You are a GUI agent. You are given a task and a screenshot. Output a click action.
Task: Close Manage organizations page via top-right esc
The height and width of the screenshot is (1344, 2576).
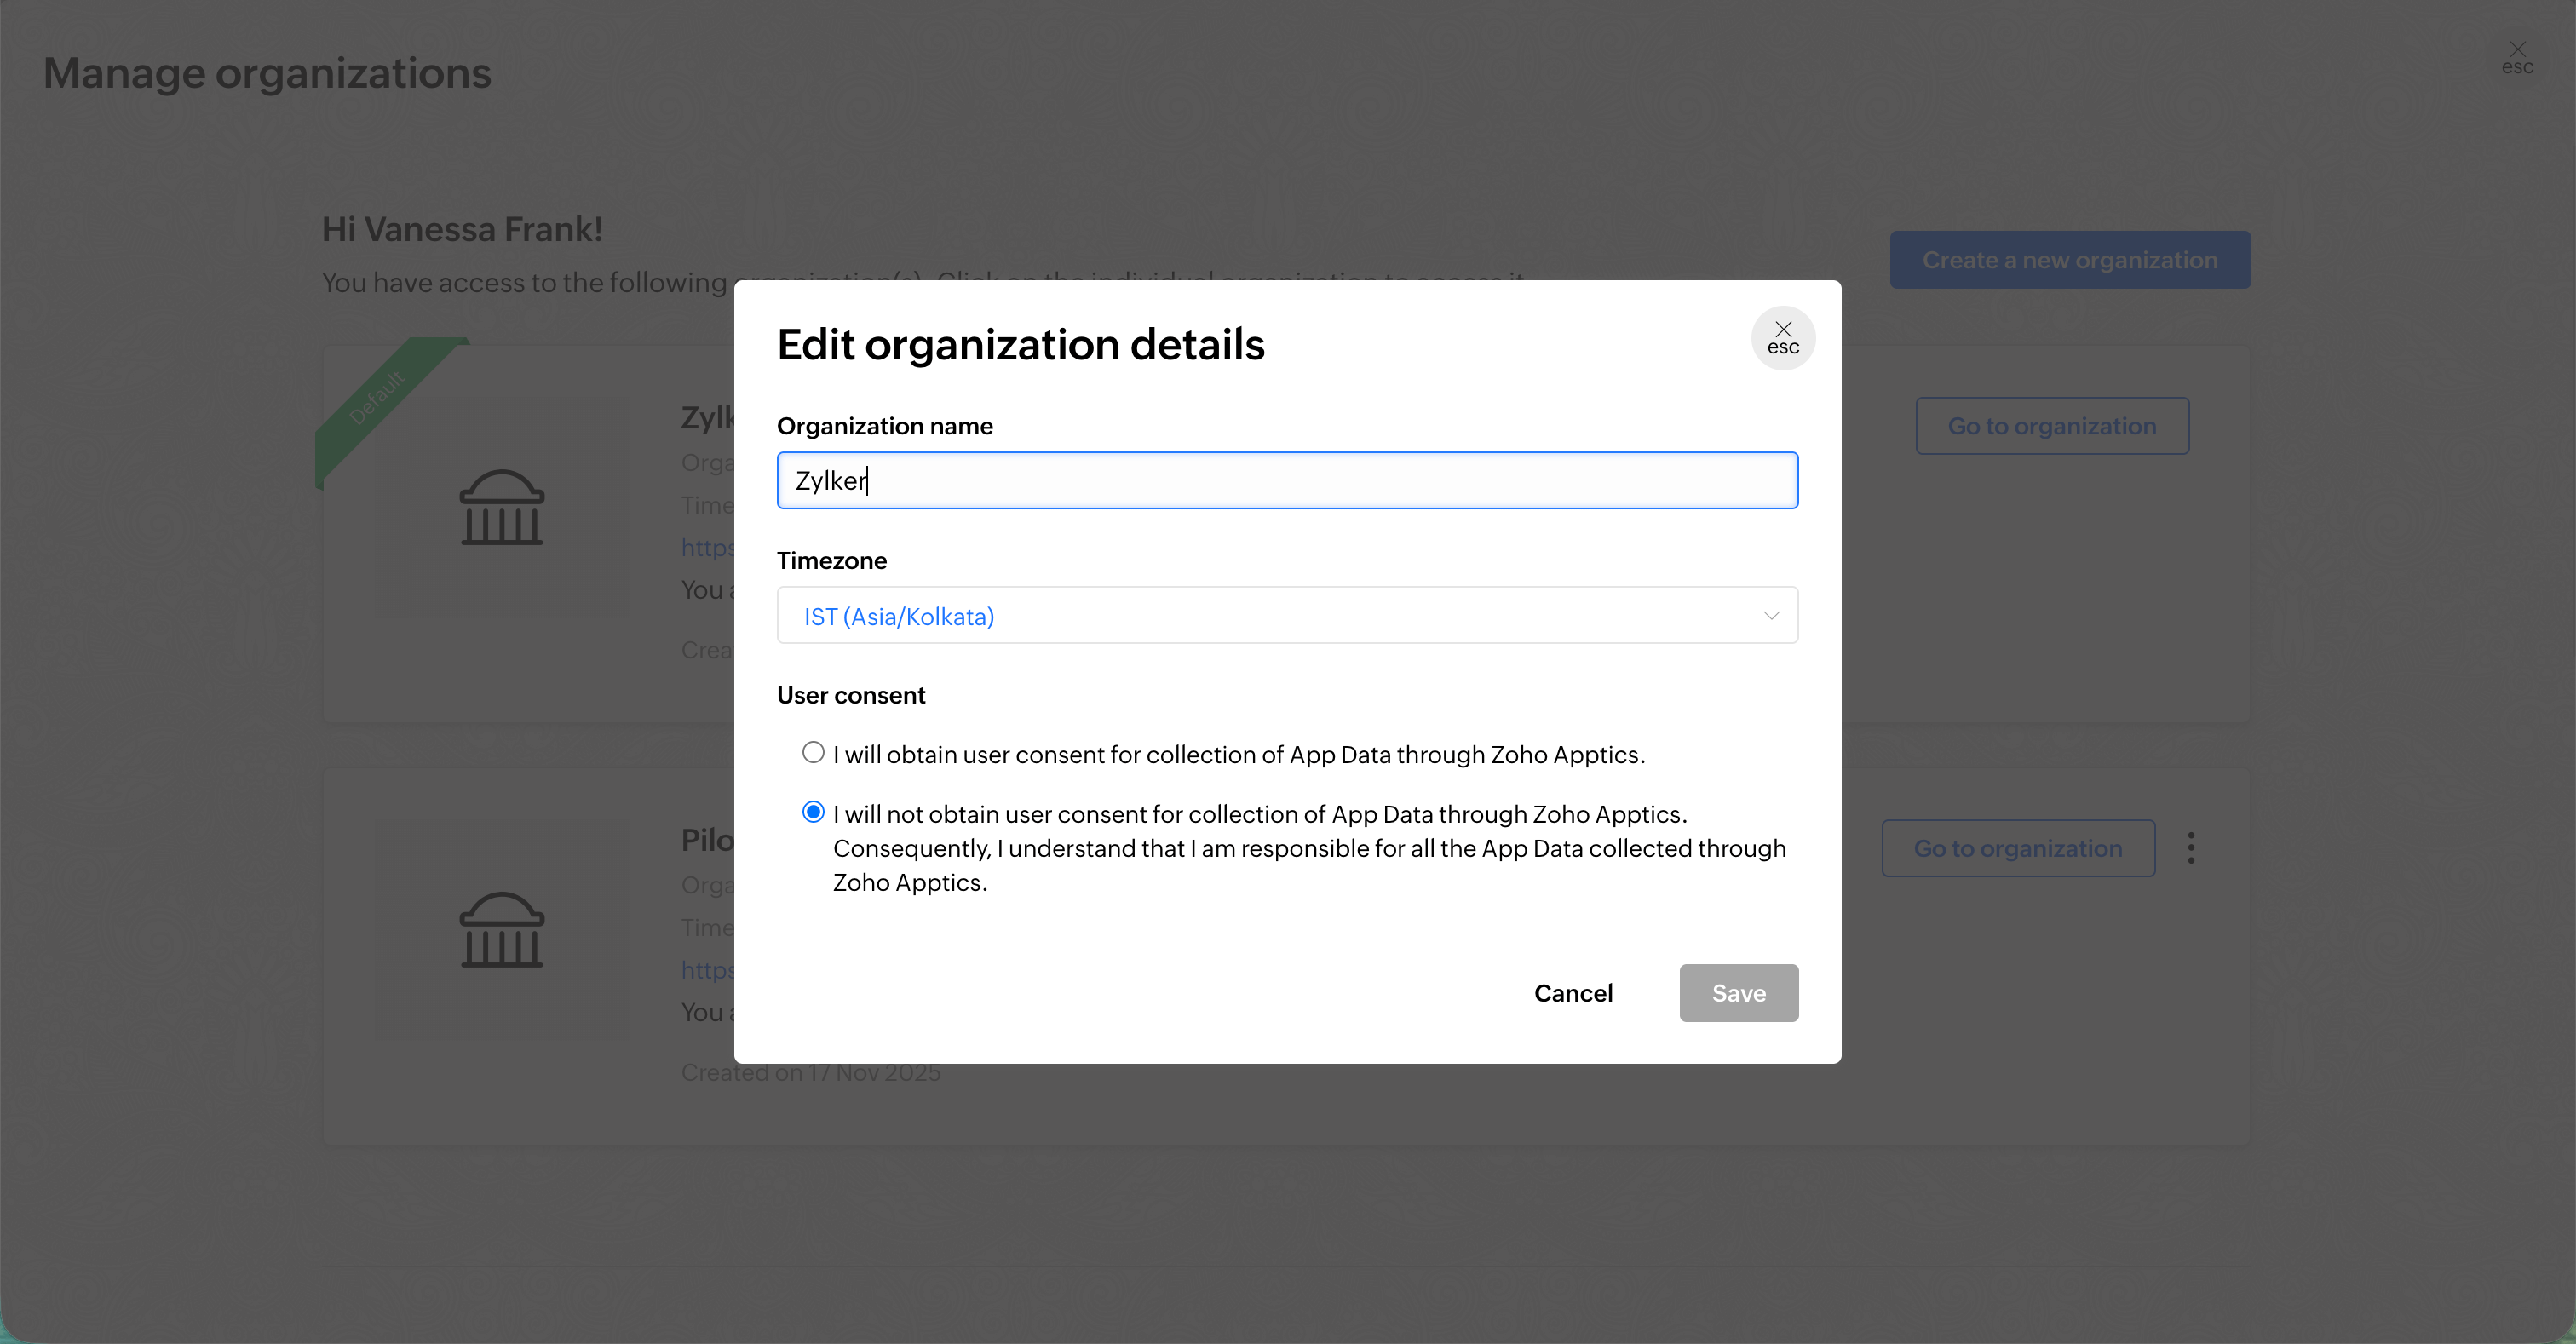2516,57
